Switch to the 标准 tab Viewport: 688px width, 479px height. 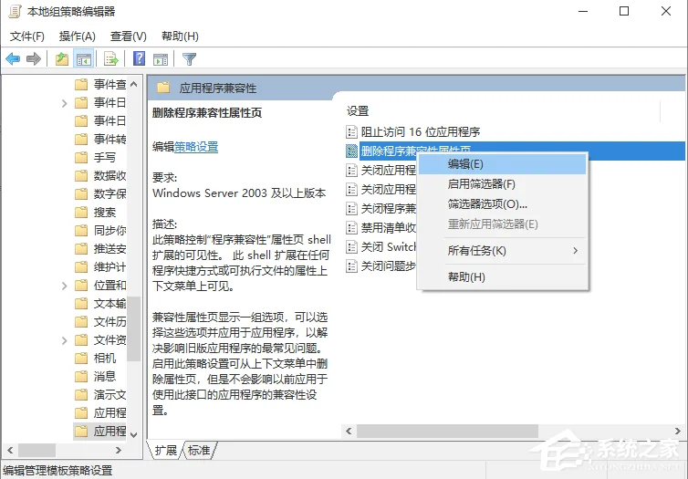[199, 451]
